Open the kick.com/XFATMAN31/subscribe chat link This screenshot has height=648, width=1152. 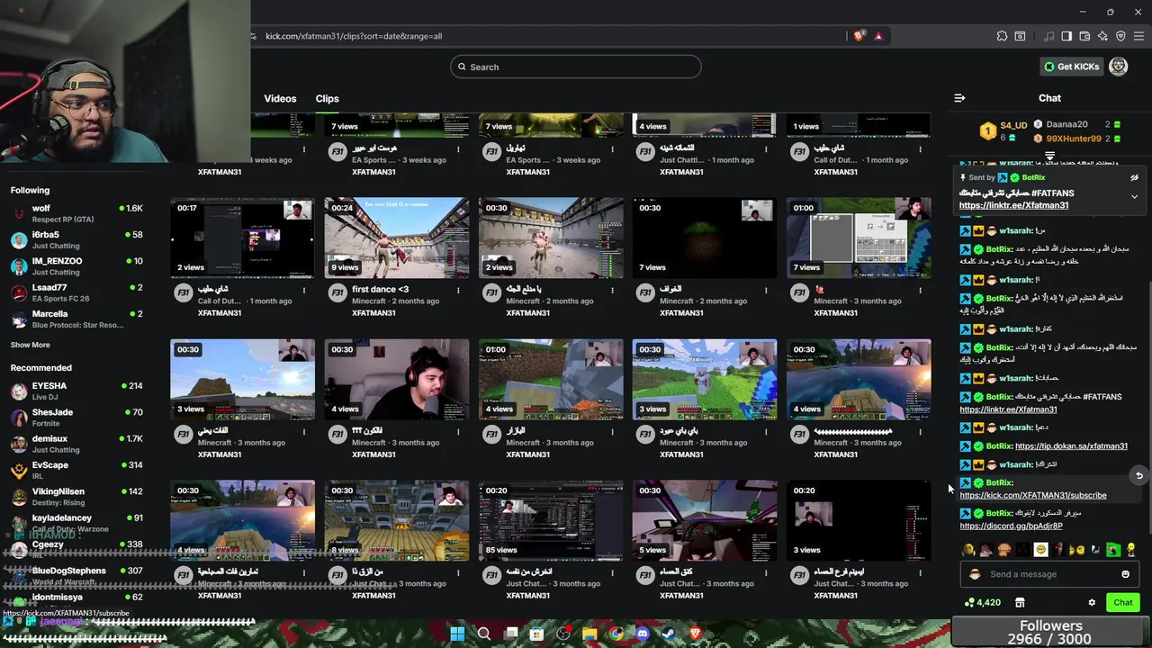pos(1033,495)
